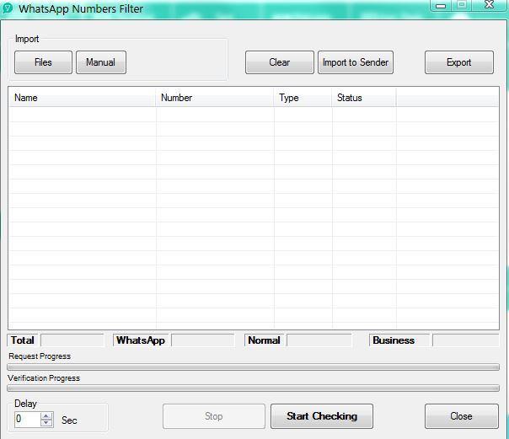Increase the Delay value with up arrow
509x439 pixels.
click(46, 415)
